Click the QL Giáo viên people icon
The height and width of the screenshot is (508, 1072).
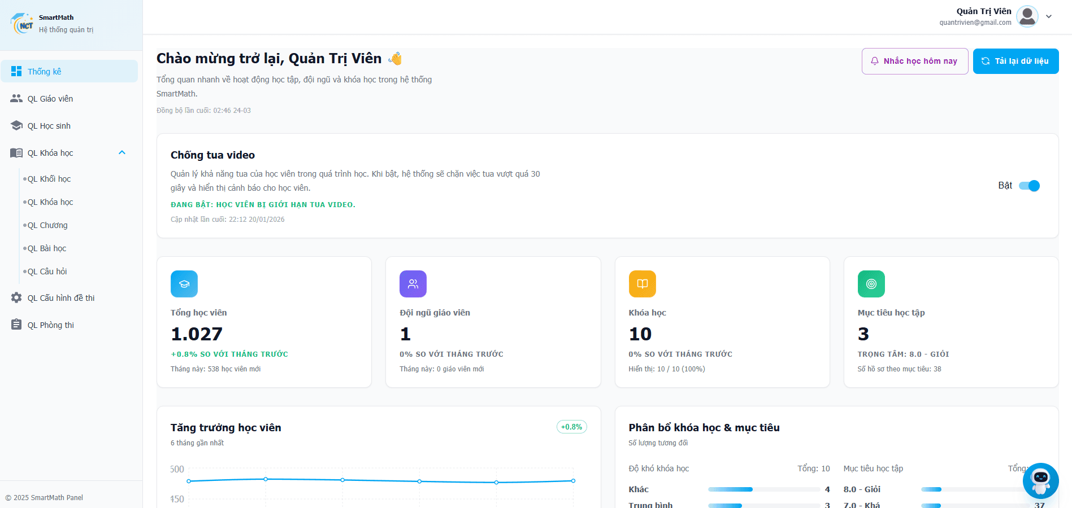[x=16, y=98]
